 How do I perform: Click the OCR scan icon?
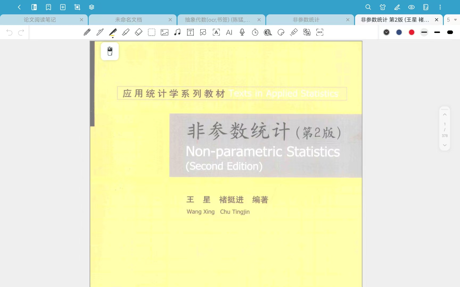pos(320,32)
